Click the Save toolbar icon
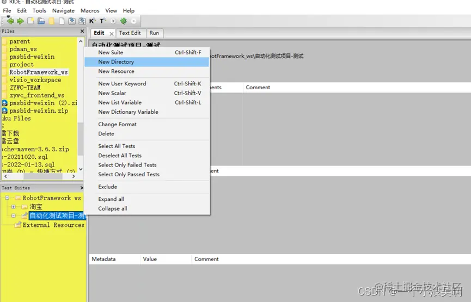The image size is (471, 302). pyautogui.click(x=72, y=21)
